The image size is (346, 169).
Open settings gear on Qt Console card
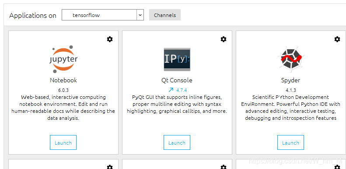(224, 39)
